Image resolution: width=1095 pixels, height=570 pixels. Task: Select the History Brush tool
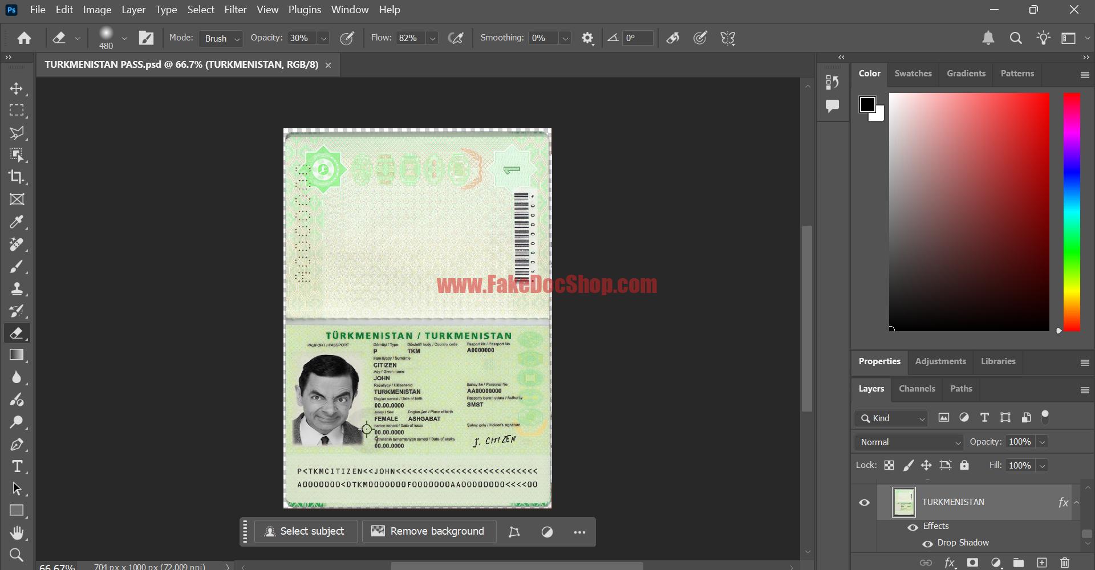17,311
